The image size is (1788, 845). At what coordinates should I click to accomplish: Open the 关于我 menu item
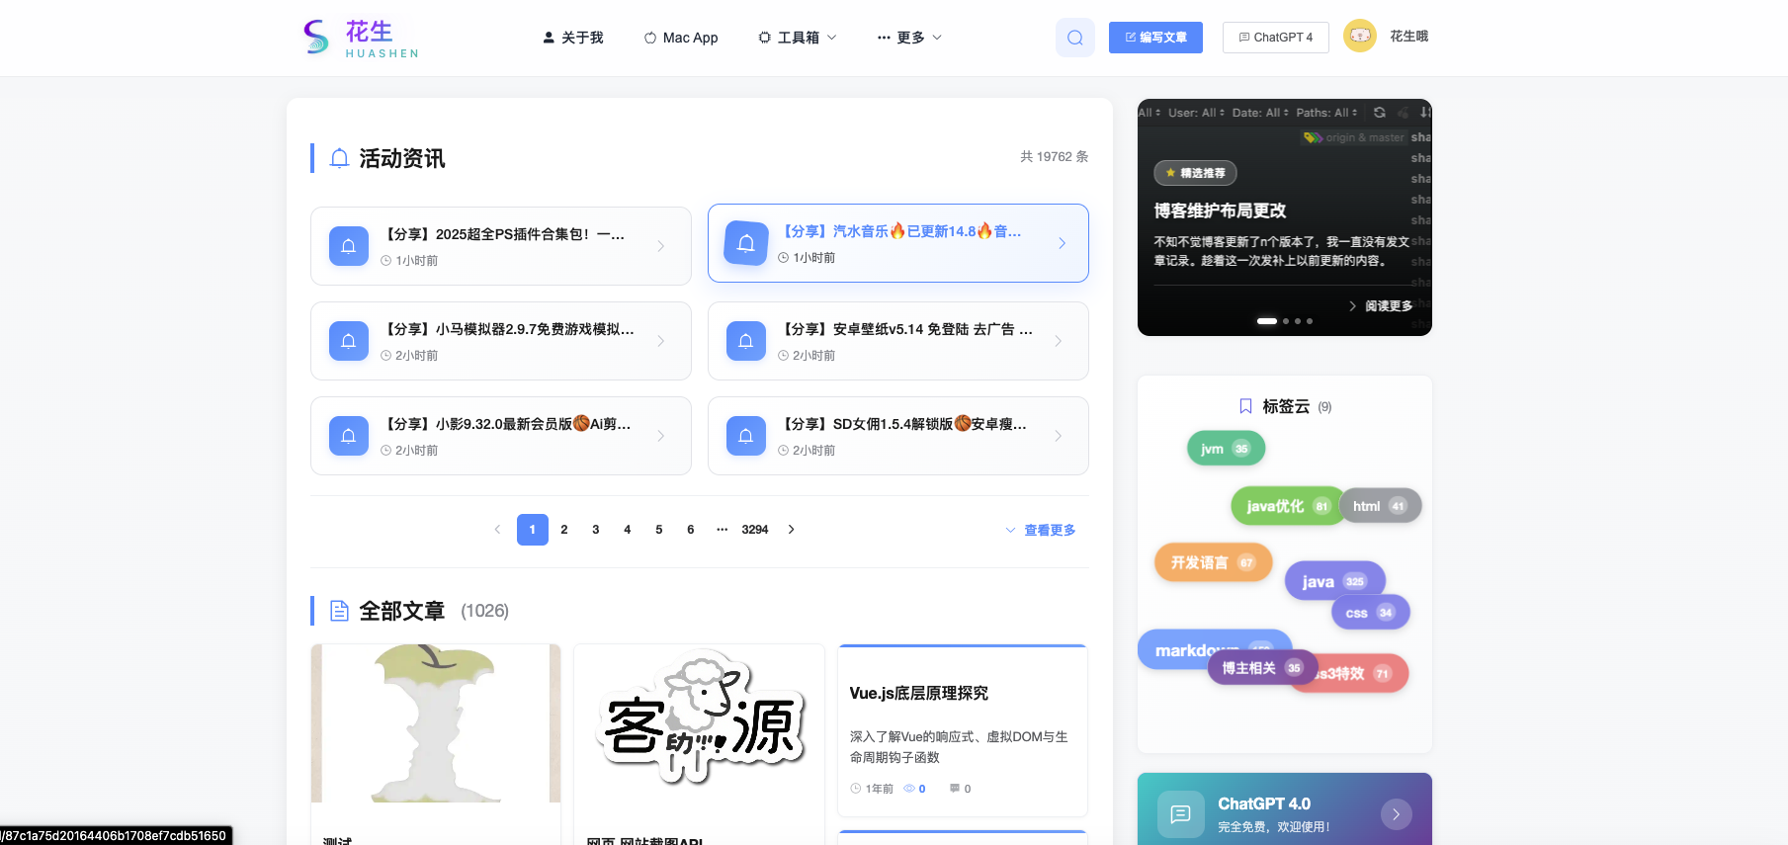tap(573, 38)
